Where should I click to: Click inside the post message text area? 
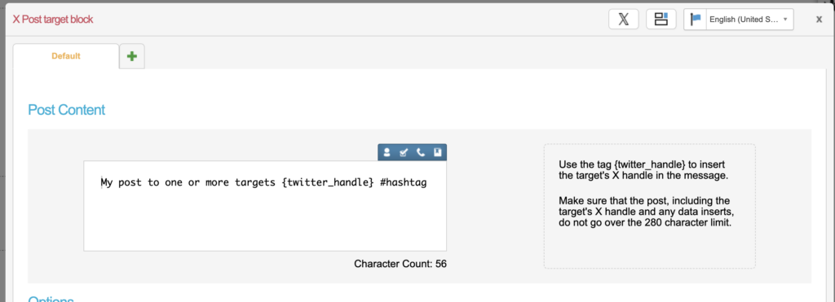[265, 206]
